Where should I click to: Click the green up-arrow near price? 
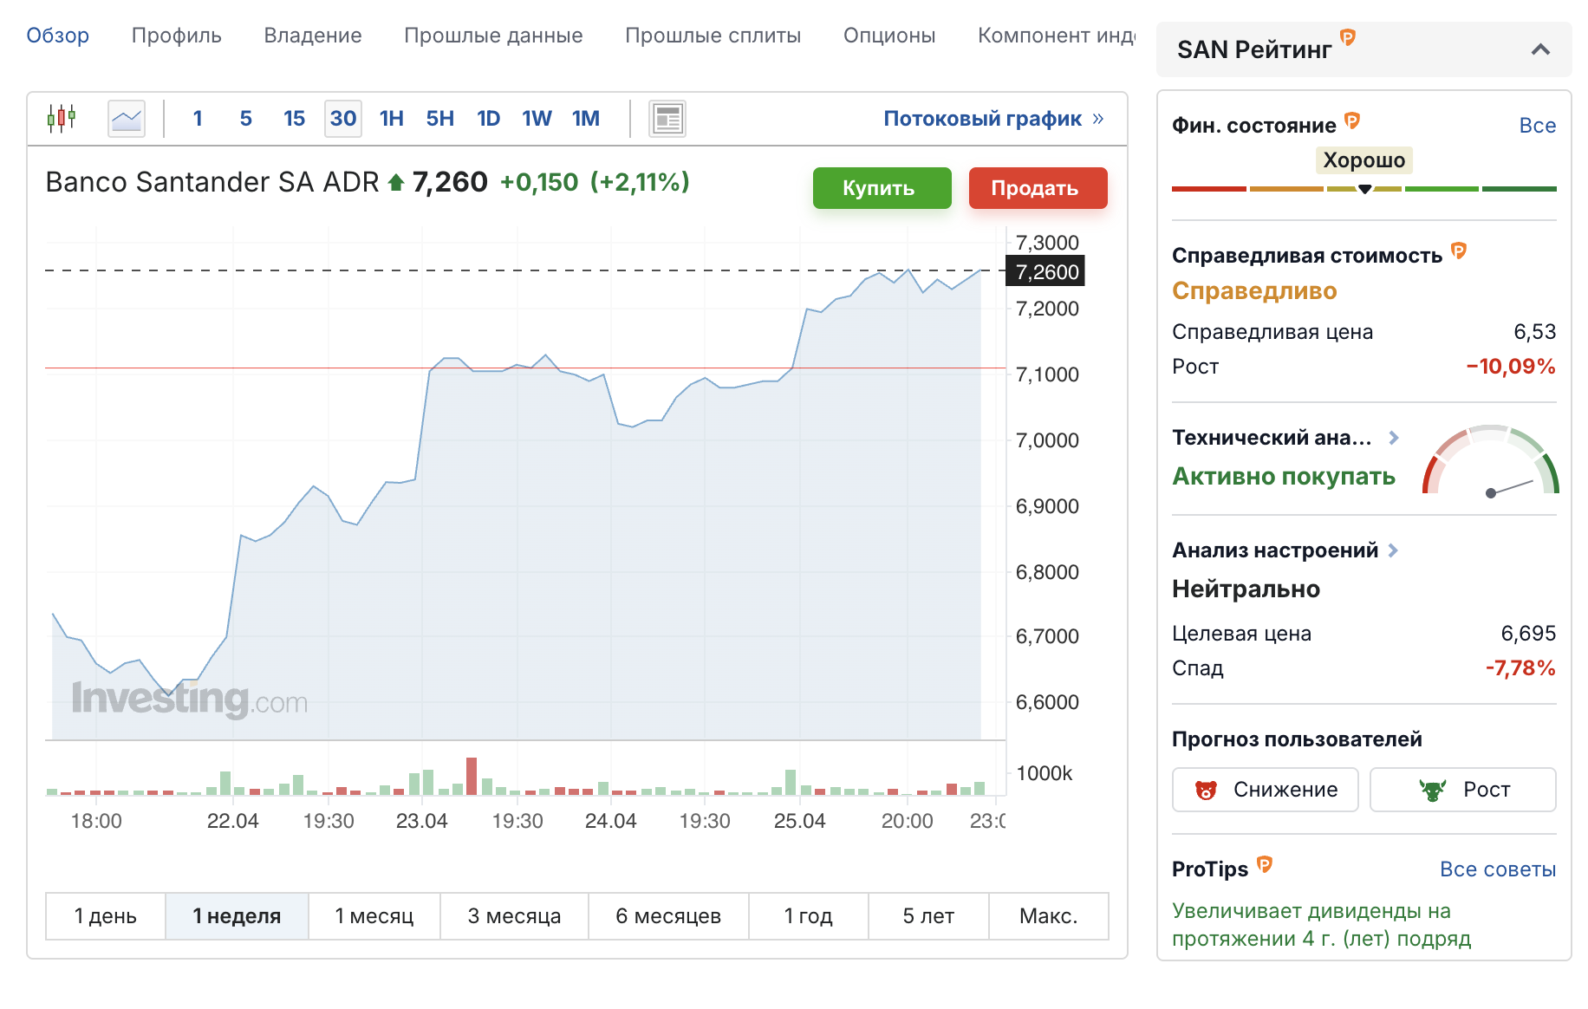pyautogui.click(x=396, y=182)
